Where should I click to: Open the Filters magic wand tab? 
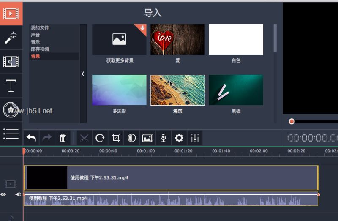click(x=11, y=38)
